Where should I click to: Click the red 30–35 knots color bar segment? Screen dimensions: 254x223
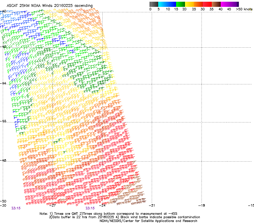[207, 4]
